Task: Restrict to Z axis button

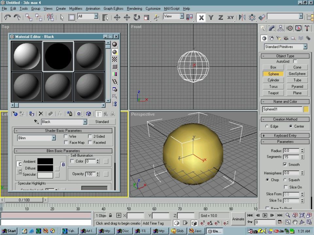Action: pyautogui.click(x=221, y=17)
